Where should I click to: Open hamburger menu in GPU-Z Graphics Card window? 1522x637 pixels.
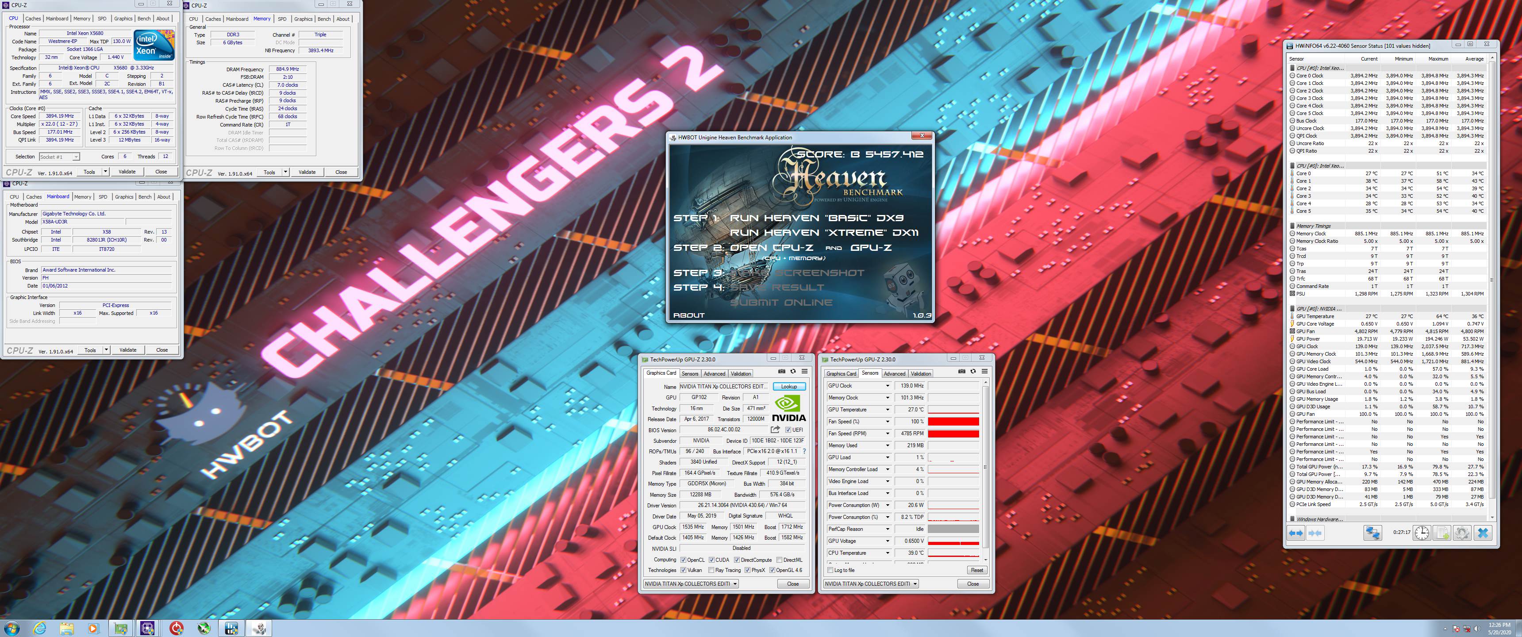coord(804,371)
